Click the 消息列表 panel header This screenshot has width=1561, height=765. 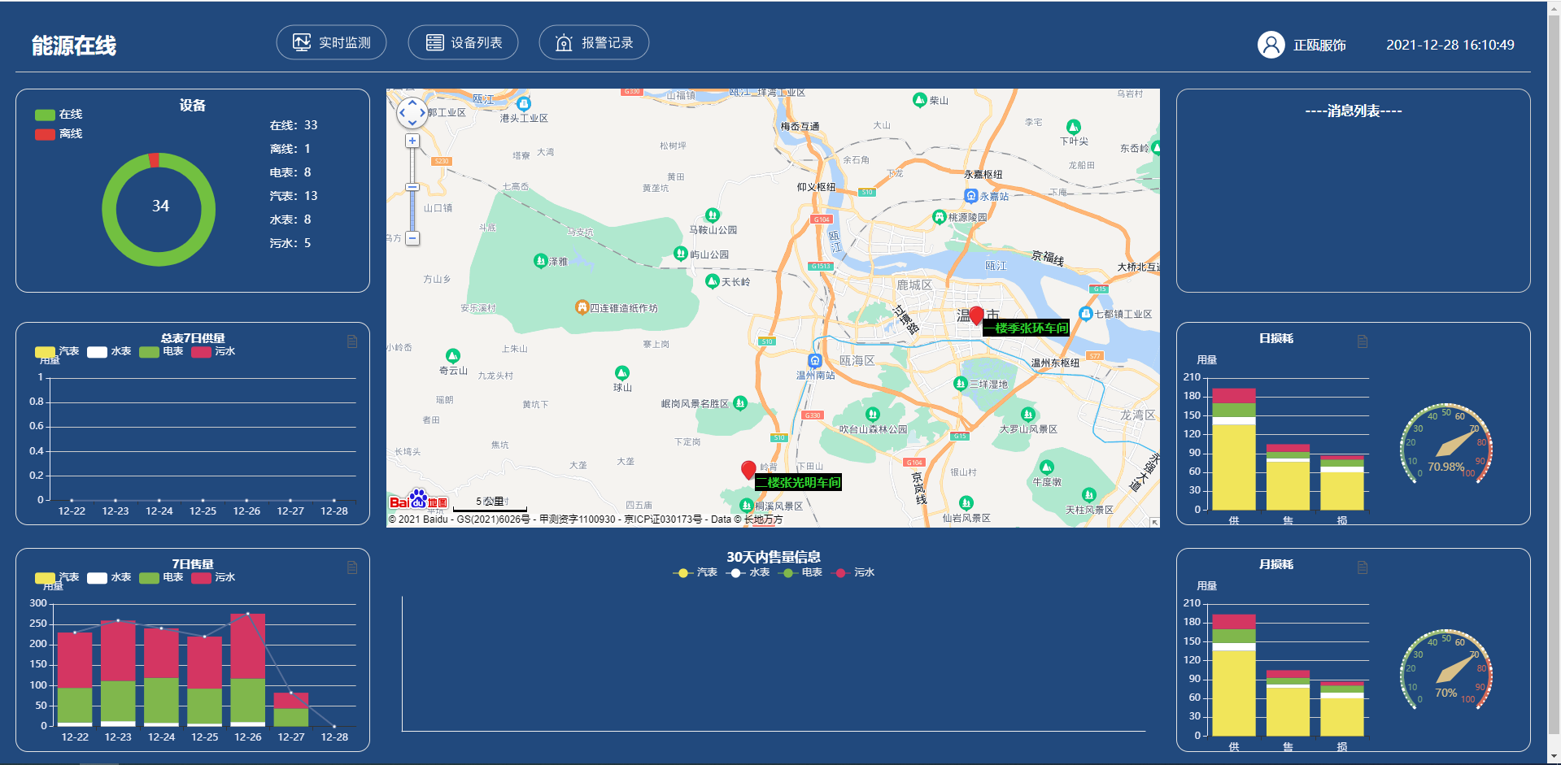pyautogui.click(x=1354, y=111)
